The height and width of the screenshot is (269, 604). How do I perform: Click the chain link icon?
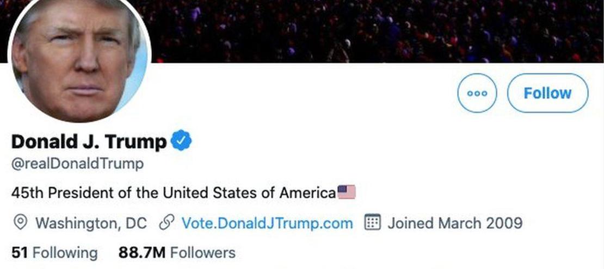tap(166, 223)
